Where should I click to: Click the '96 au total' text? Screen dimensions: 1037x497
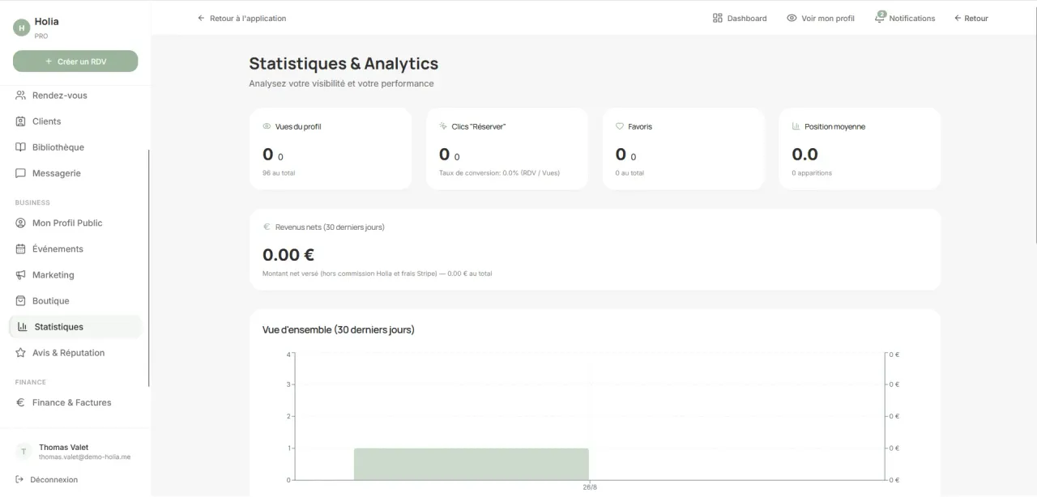(x=279, y=173)
